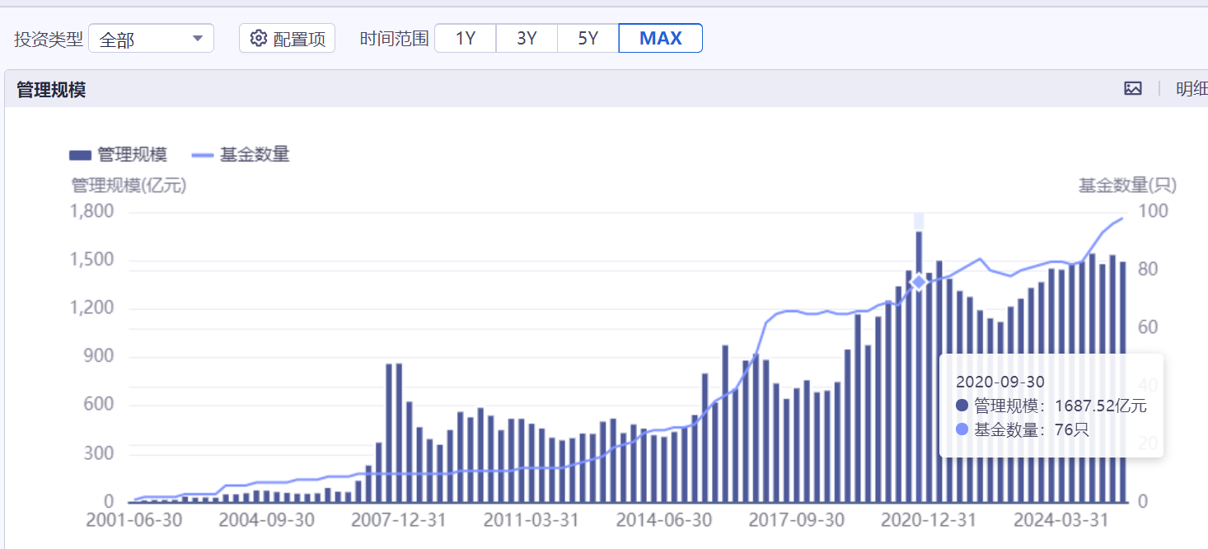Select the 1Y time range

(x=466, y=39)
